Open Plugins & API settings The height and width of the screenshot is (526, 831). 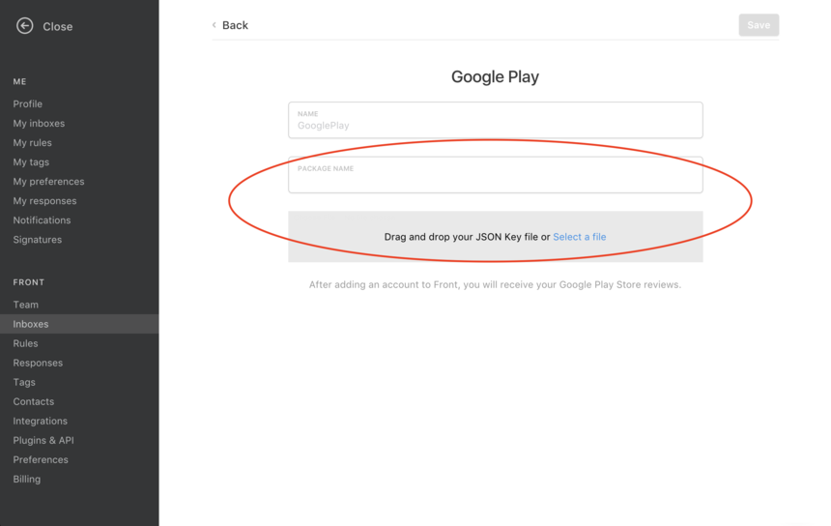click(x=43, y=440)
